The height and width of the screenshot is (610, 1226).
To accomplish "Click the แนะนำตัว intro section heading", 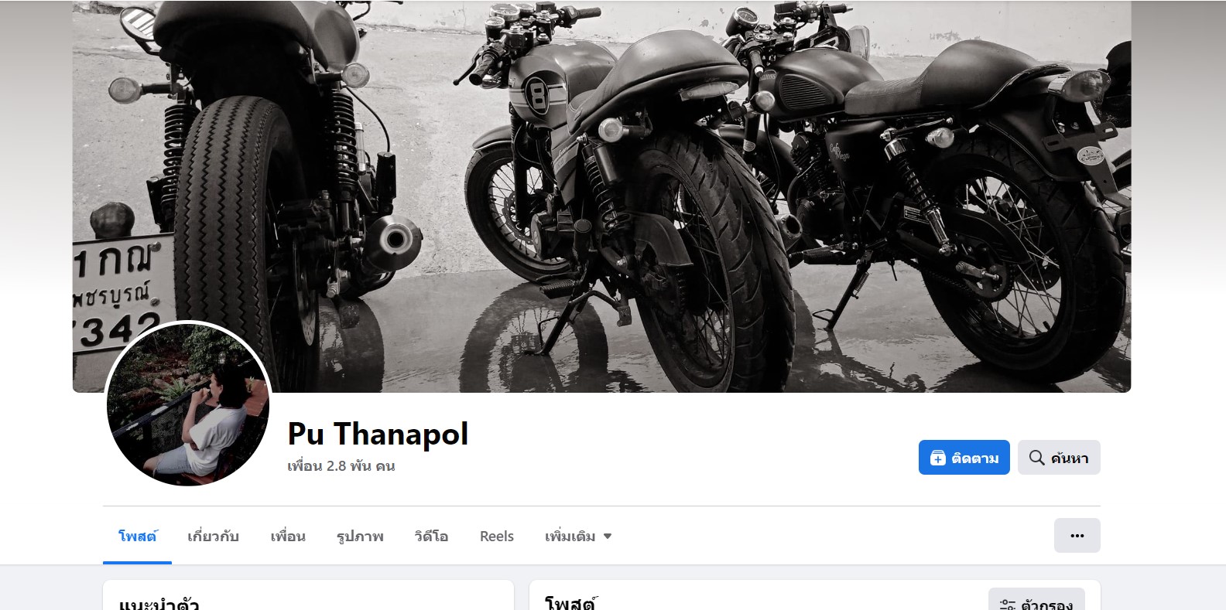I will [x=159, y=604].
